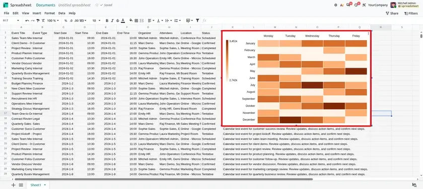The height and width of the screenshot is (189, 423).
Task: List all sheets
Action: coord(21,185)
